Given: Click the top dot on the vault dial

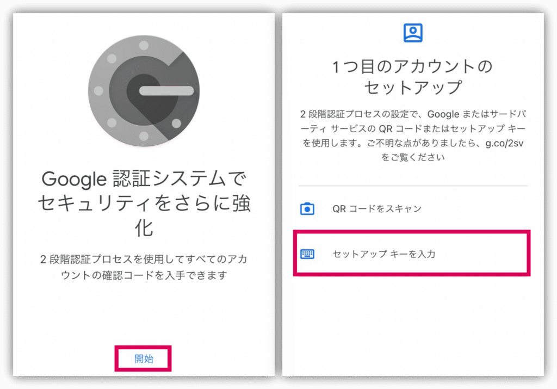Looking at the screenshot, I should (x=144, y=46).
